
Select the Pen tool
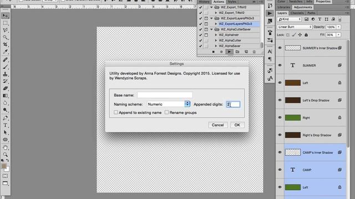point(5,118)
